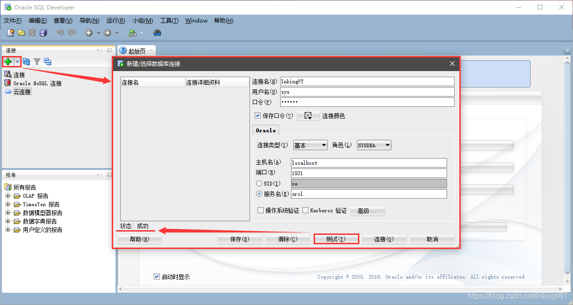Open the SQL Worksheet dropdown arrow
The image size is (573, 305).
click(x=141, y=33)
